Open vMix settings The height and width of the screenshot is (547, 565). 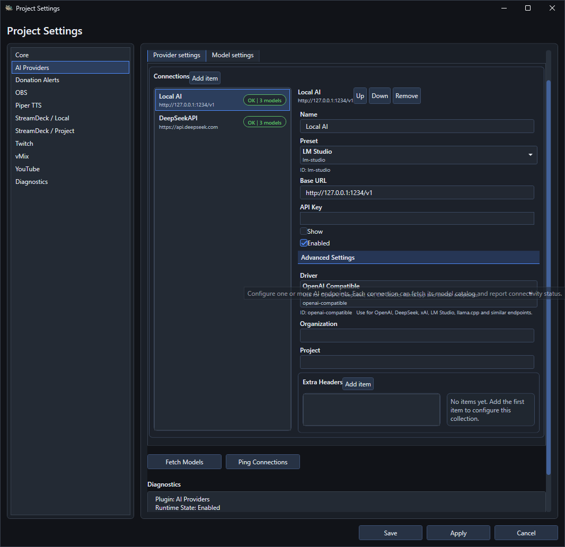pyautogui.click(x=70, y=156)
